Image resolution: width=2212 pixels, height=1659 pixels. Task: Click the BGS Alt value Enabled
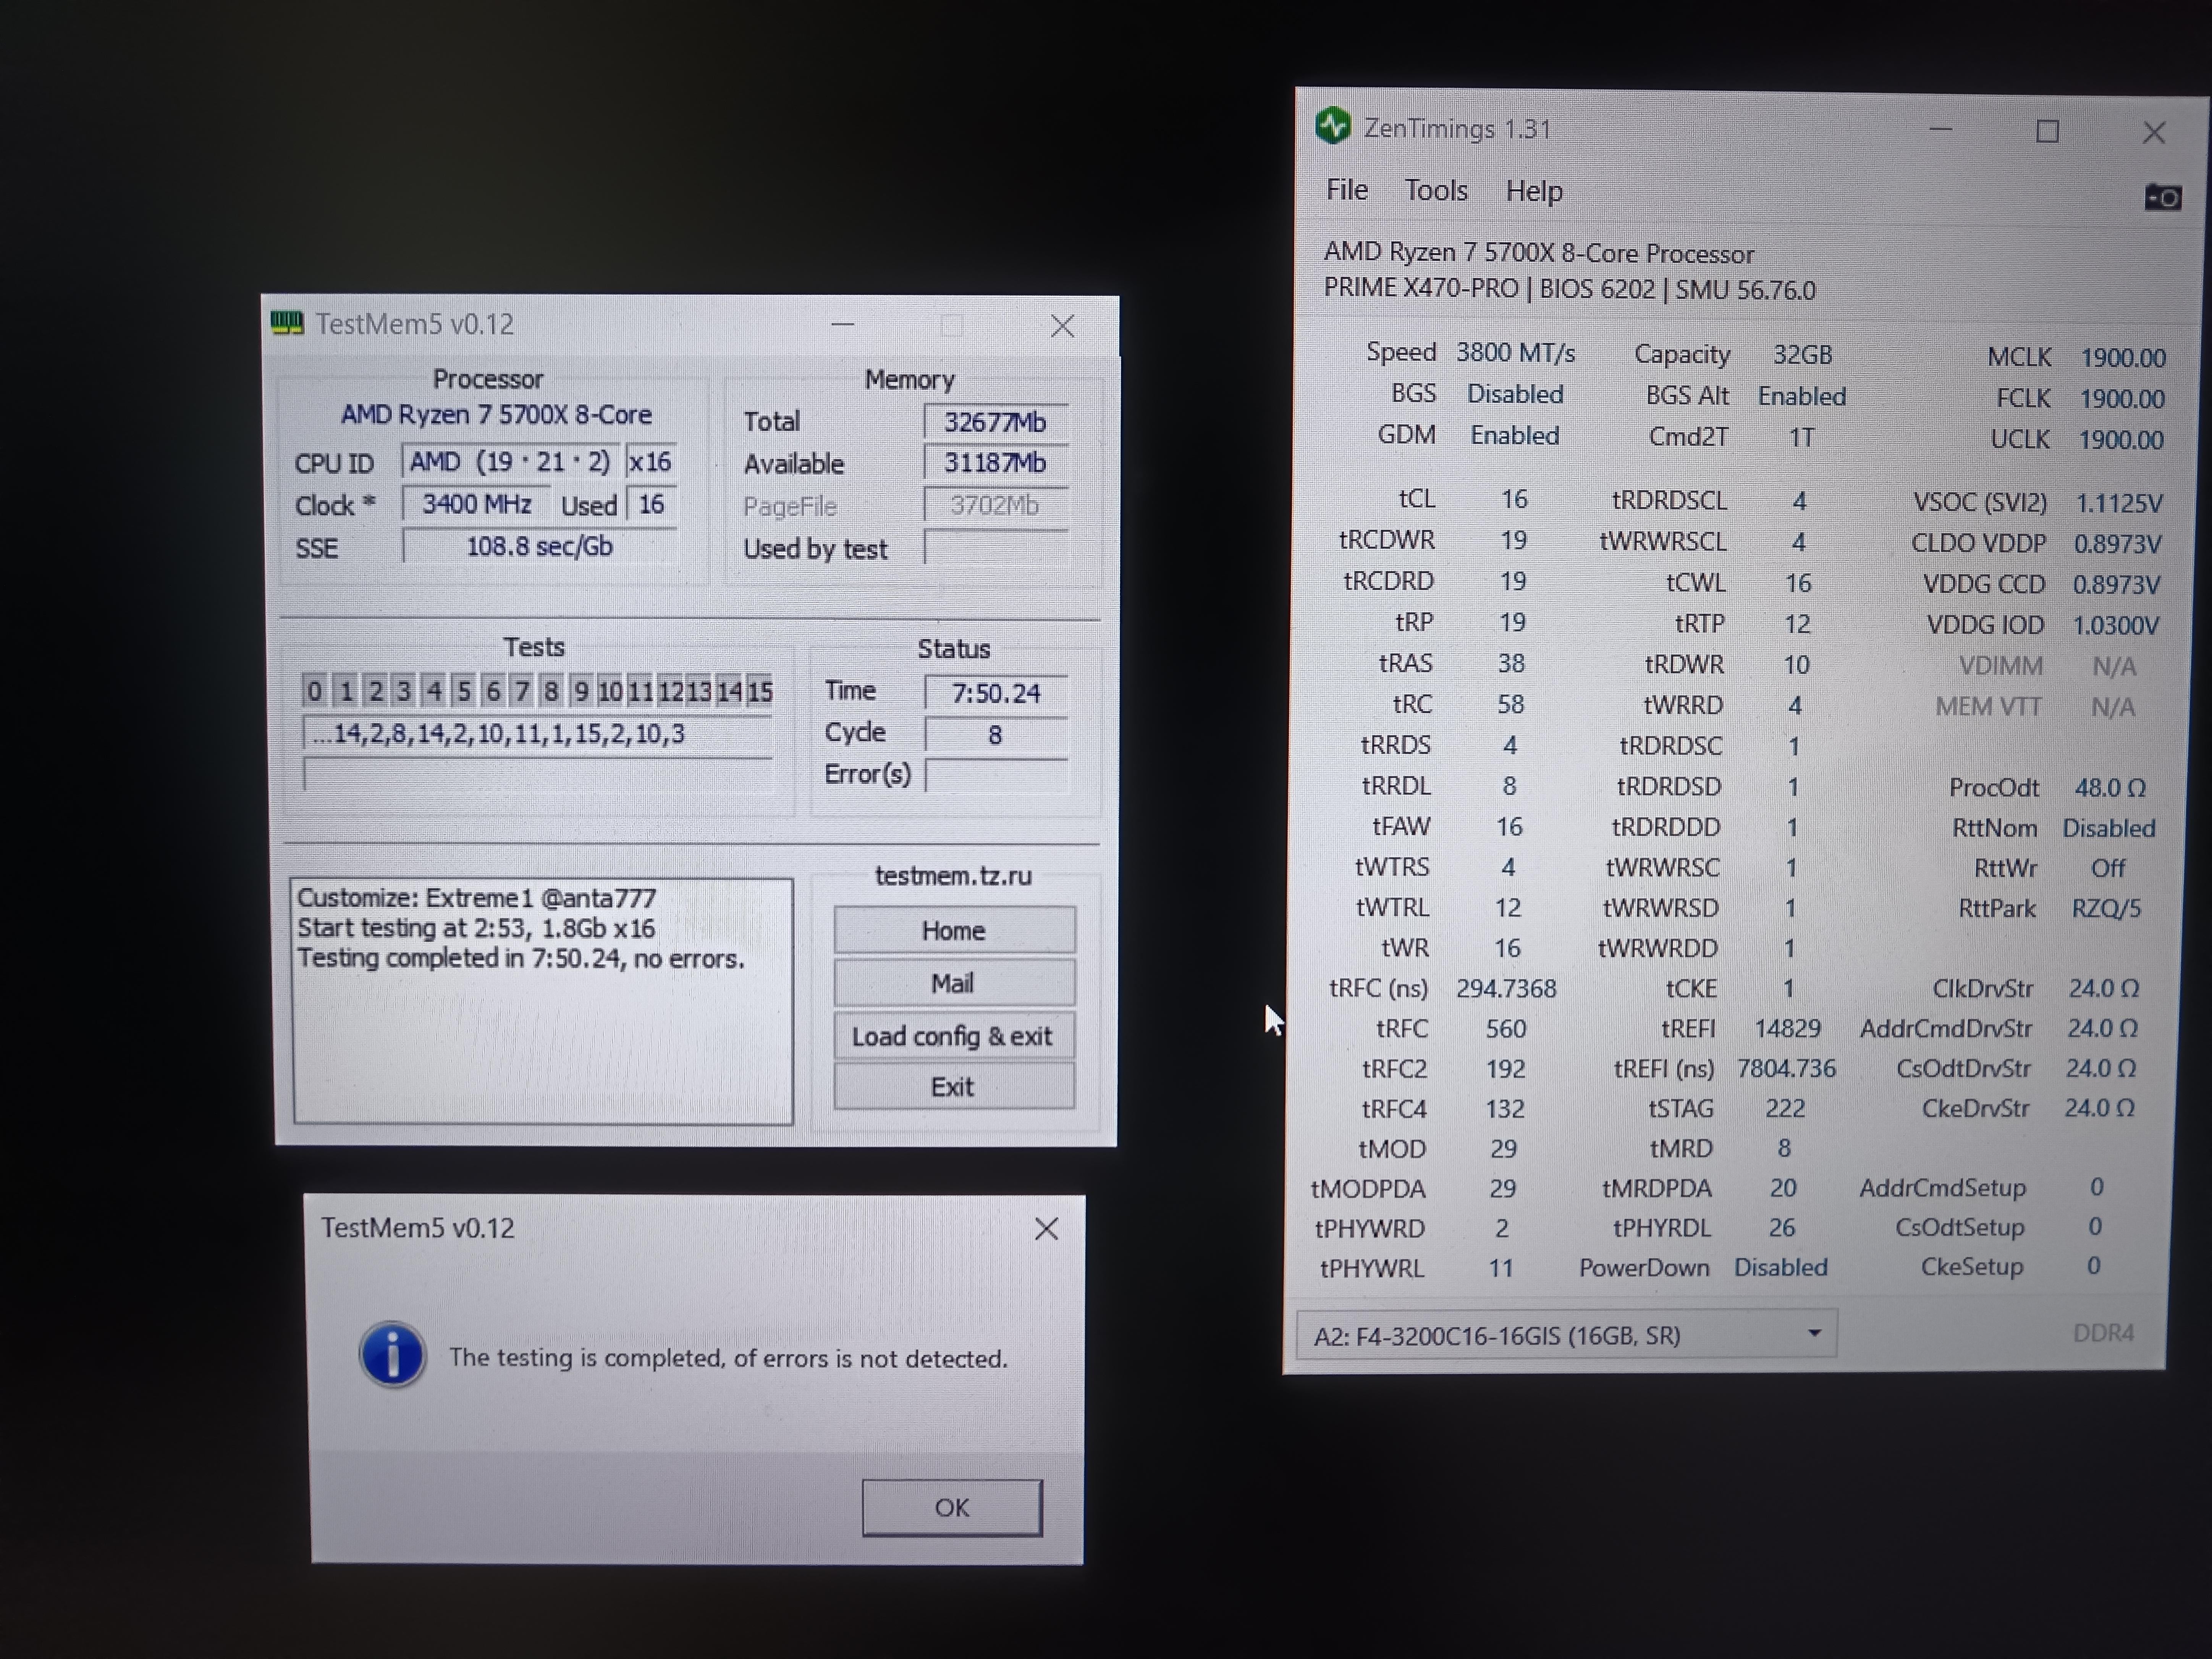coord(1802,396)
